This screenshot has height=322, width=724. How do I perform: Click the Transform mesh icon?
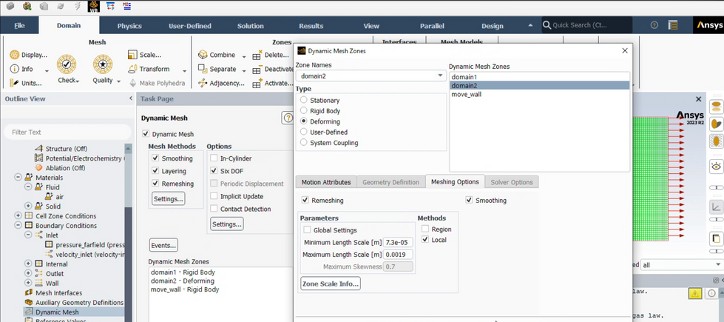133,69
